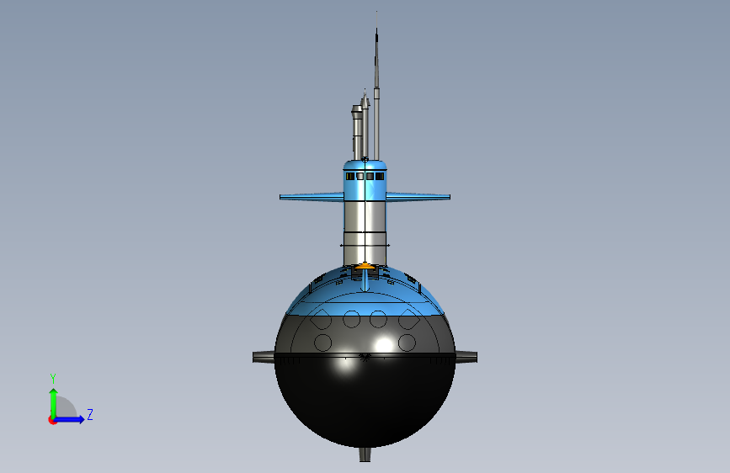Click the blue Z axis arrow on triad

click(x=70, y=419)
